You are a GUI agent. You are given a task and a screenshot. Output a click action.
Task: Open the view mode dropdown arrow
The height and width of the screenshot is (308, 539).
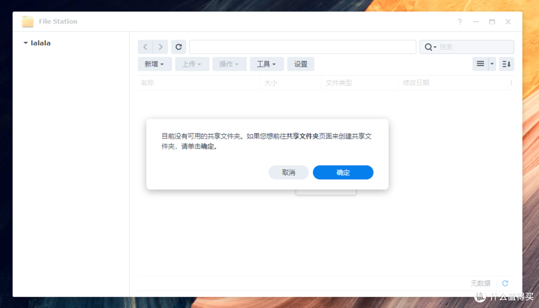click(x=492, y=64)
